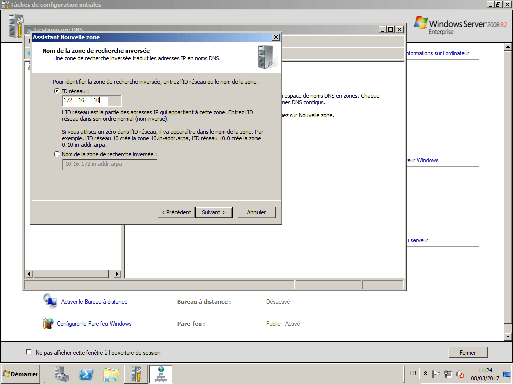Click the 'Suivant >' button
The image size is (513, 385).
tap(214, 212)
